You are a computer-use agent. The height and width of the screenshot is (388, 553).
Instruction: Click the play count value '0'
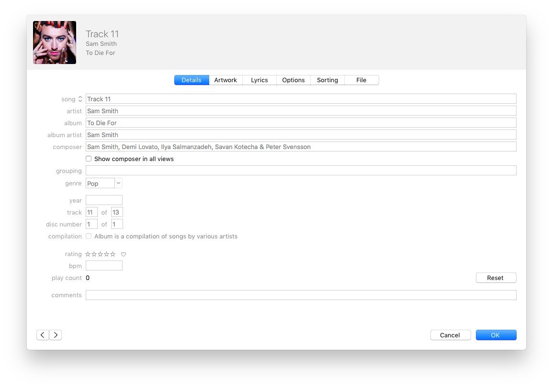[88, 278]
